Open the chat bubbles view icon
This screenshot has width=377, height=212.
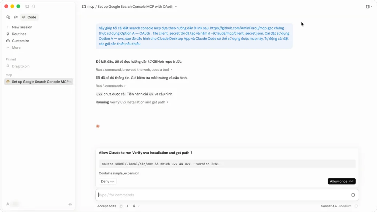[8, 17]
